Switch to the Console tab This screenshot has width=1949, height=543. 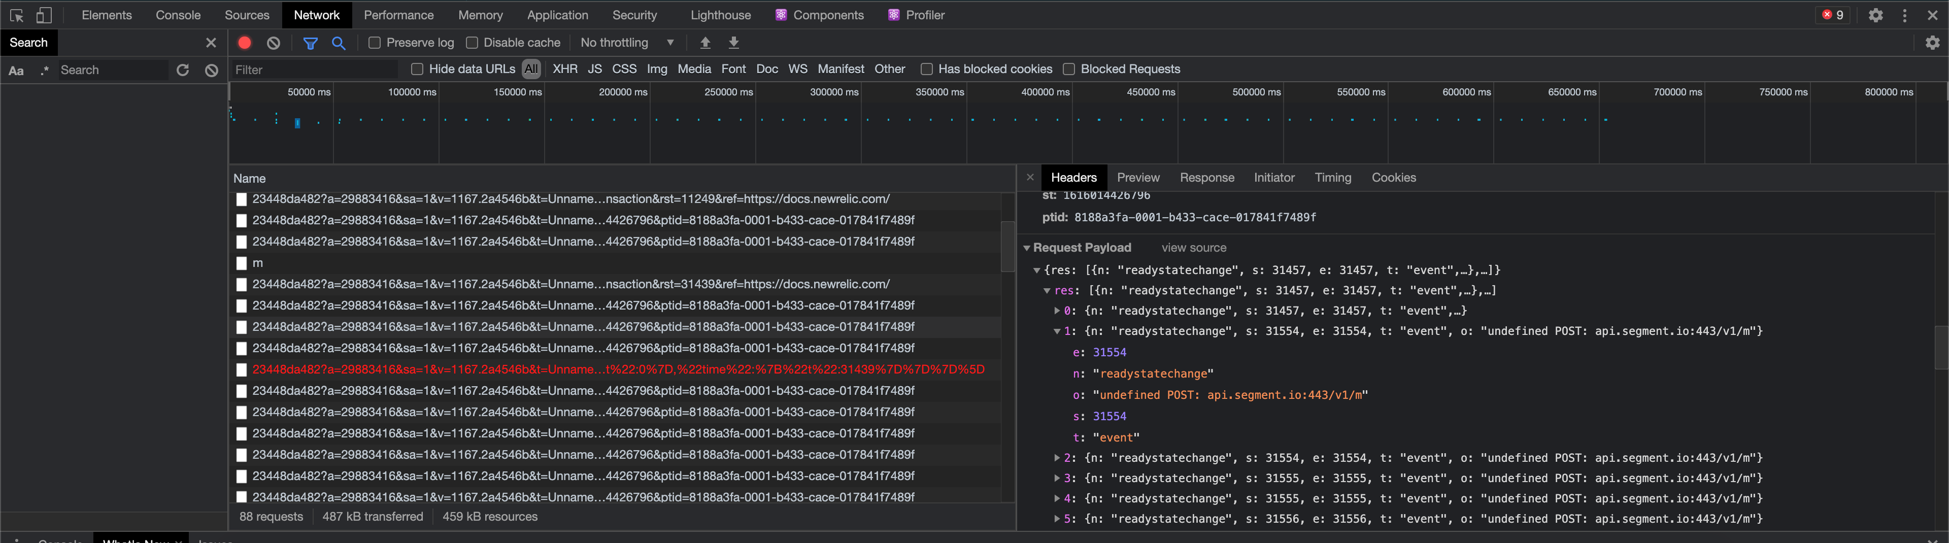click(x=178, y=15)
